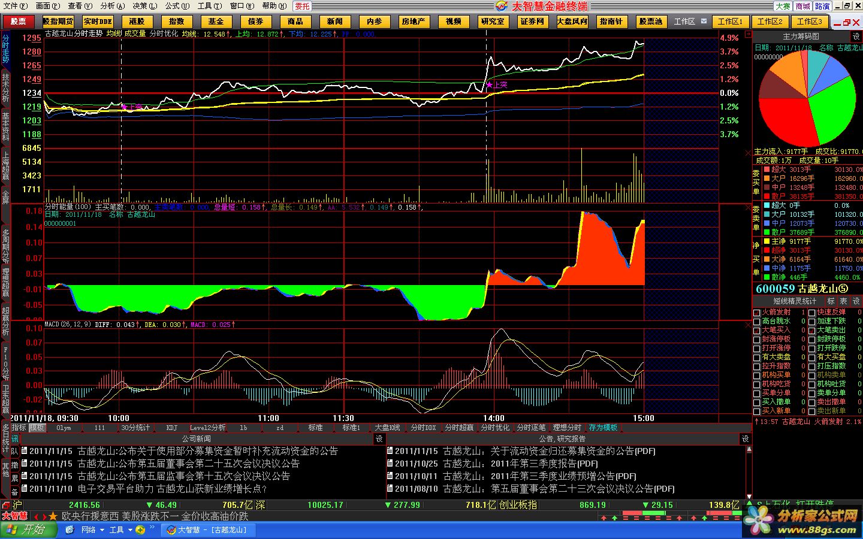Select the 基金 toolbar button
Screen dimensions: 863x539
coord(216,22)
